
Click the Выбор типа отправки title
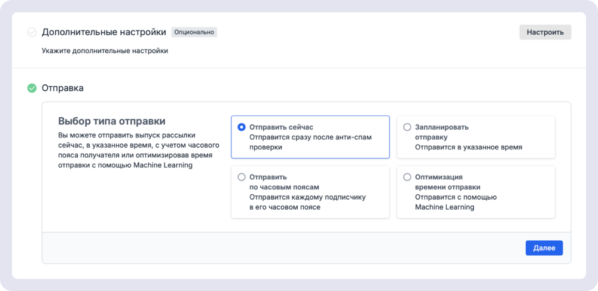111,121
